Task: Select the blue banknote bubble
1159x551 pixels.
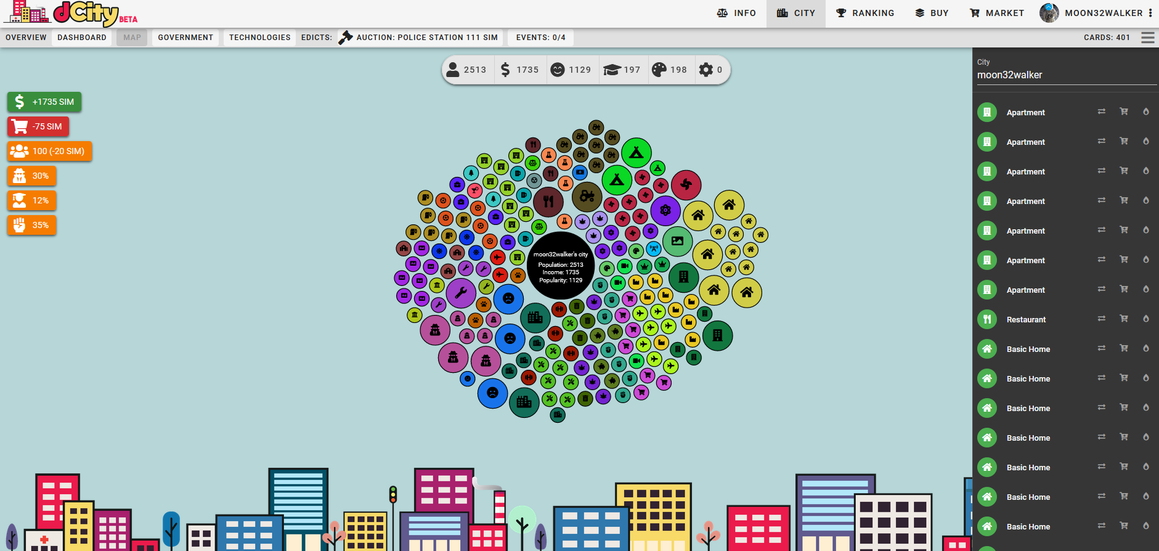Action: pos(580,173)
